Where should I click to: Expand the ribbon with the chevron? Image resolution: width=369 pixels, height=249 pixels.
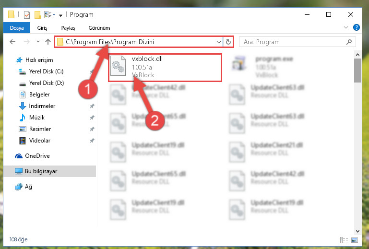pos(345,27)
